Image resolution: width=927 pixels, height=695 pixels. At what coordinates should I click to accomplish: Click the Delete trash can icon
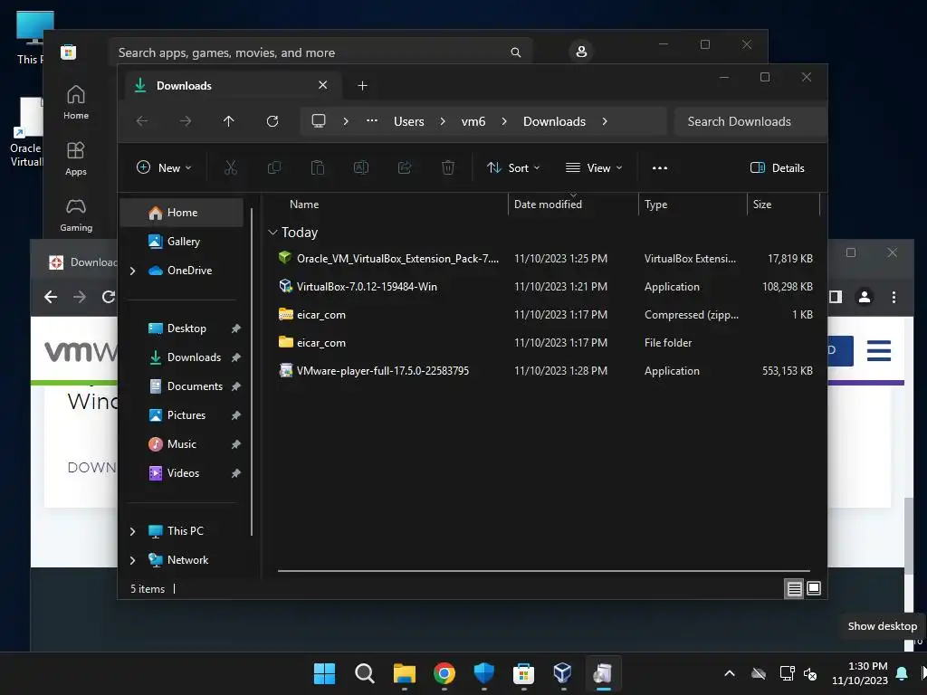point(448,167)
